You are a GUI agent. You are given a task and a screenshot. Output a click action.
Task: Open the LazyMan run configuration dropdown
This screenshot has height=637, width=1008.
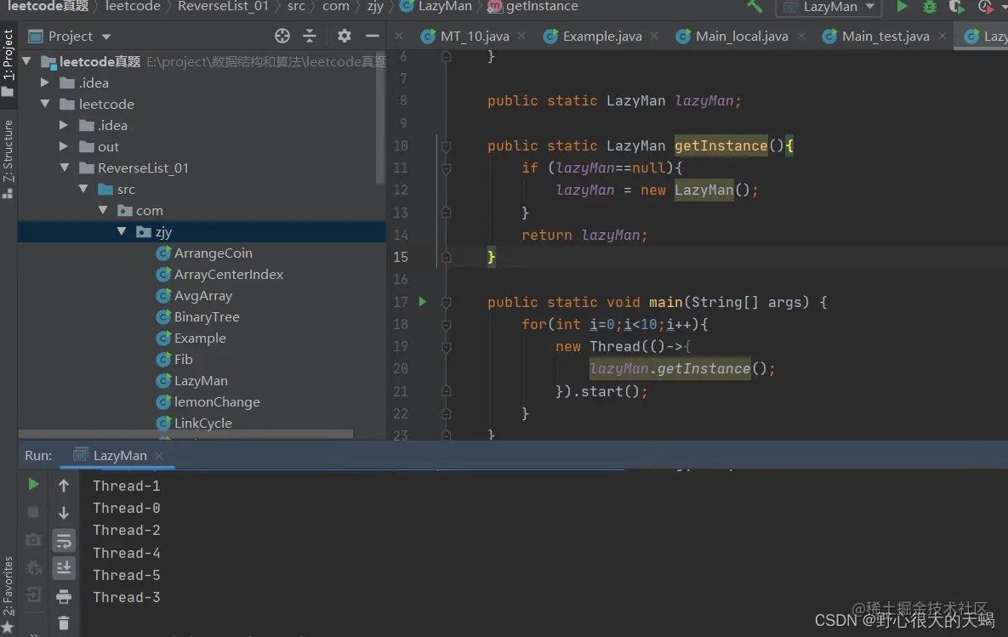(x=829, y=7)
